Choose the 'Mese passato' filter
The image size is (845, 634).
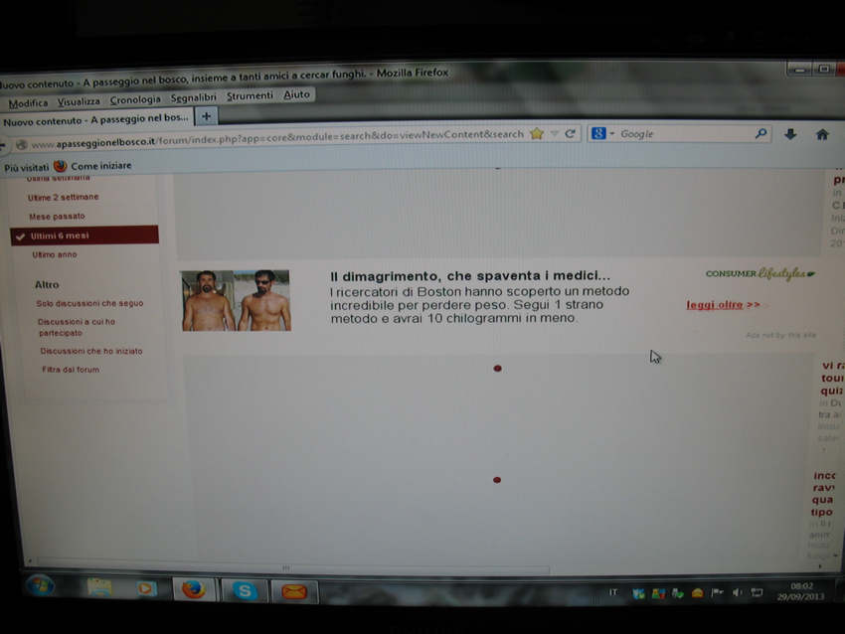click(57, 216)
